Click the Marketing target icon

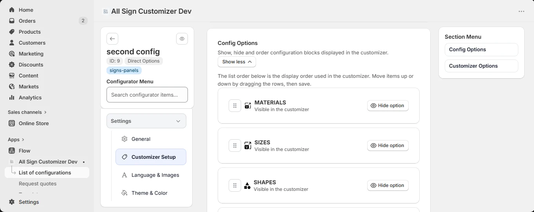point(12,54)
